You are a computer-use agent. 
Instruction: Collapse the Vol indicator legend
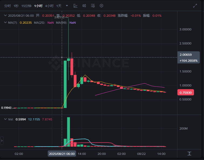5,119
